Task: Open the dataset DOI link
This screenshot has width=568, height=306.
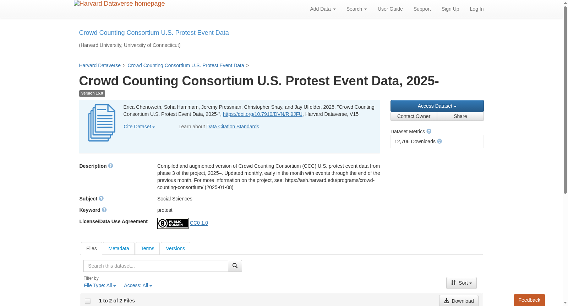Action: [x=263, y=114]
